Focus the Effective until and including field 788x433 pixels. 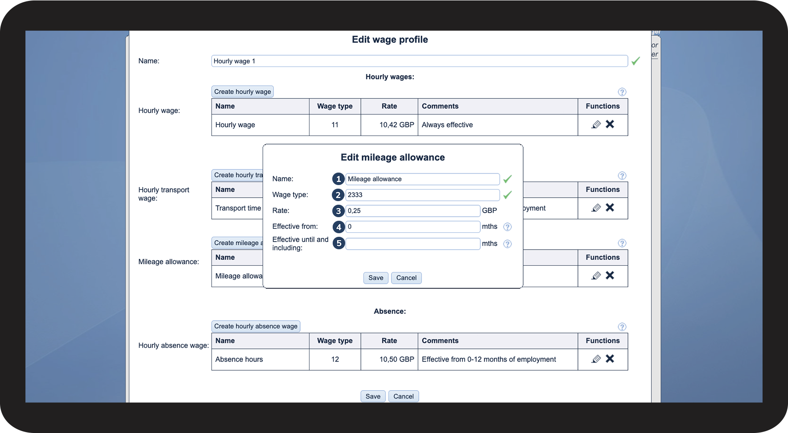(413, 243)
